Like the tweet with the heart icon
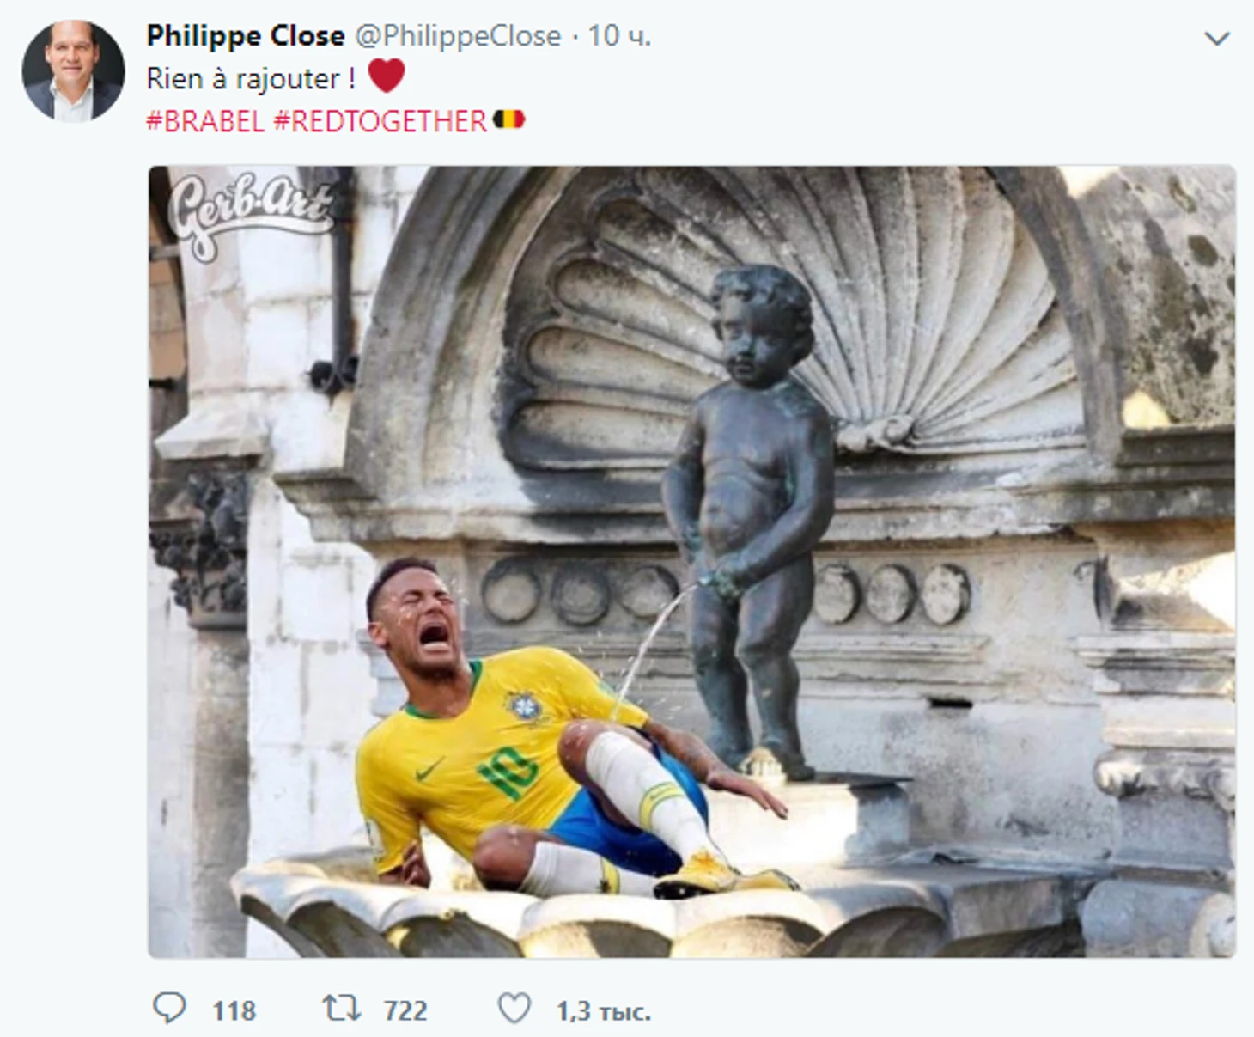 [514, 1009]
